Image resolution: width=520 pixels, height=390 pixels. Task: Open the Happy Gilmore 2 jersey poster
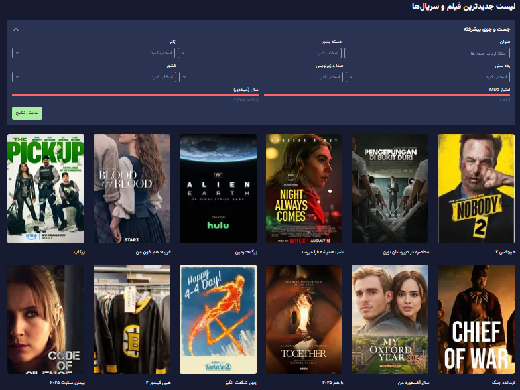click(132, 320)
